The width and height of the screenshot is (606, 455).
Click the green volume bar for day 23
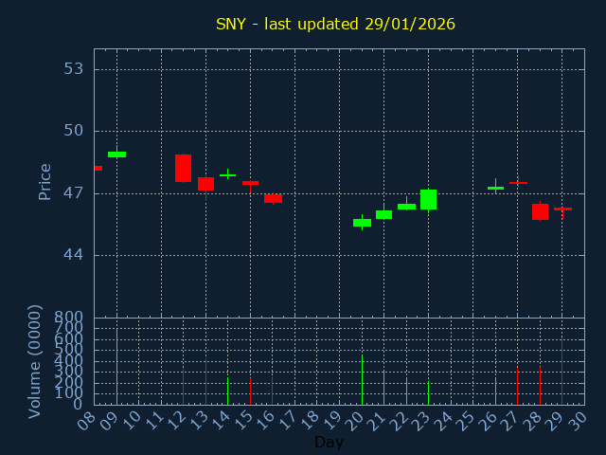tap(428, 393)
